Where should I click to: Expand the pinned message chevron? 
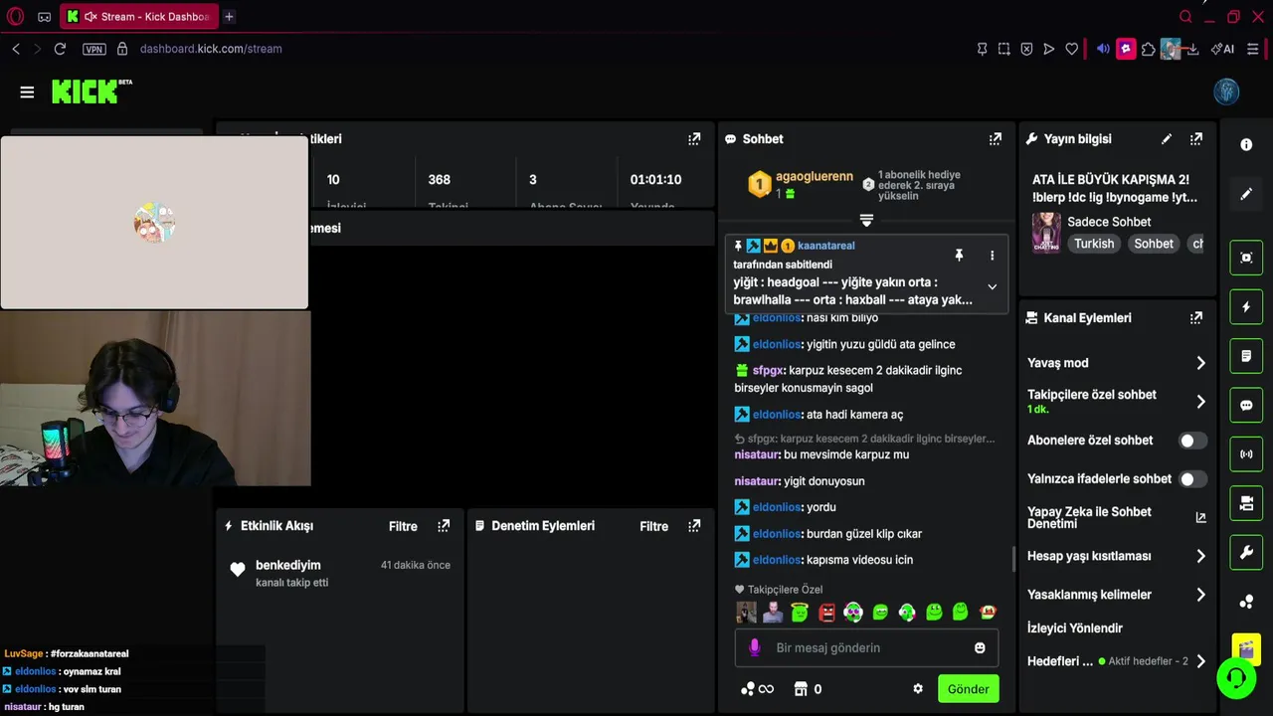992,286
